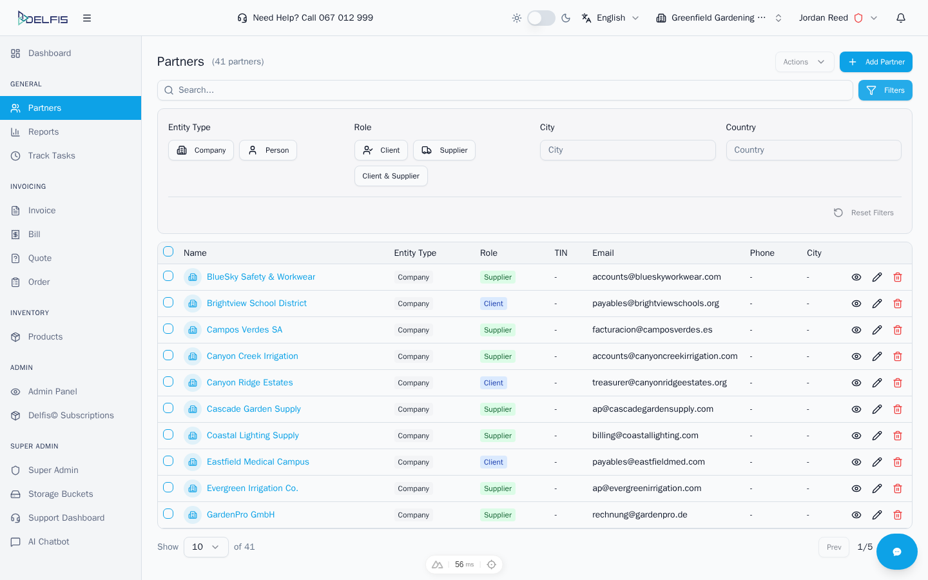Image resolution: width=928 pixels, height=580 pixels.
Task: Edit Campos Verdes SA with the pencil icon
Action: click(x=877, y=330)
